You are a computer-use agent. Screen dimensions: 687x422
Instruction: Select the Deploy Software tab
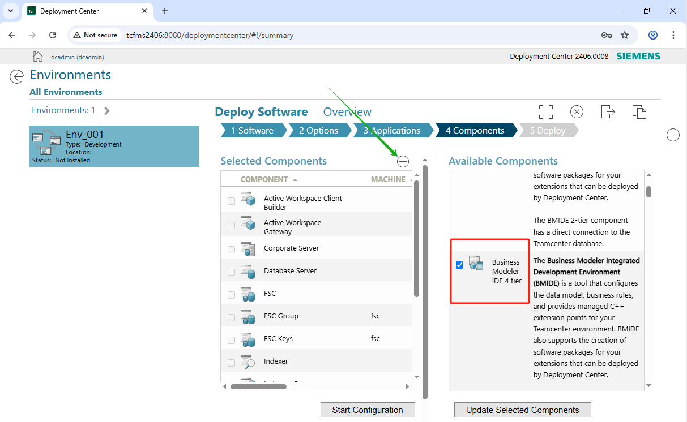261,112
